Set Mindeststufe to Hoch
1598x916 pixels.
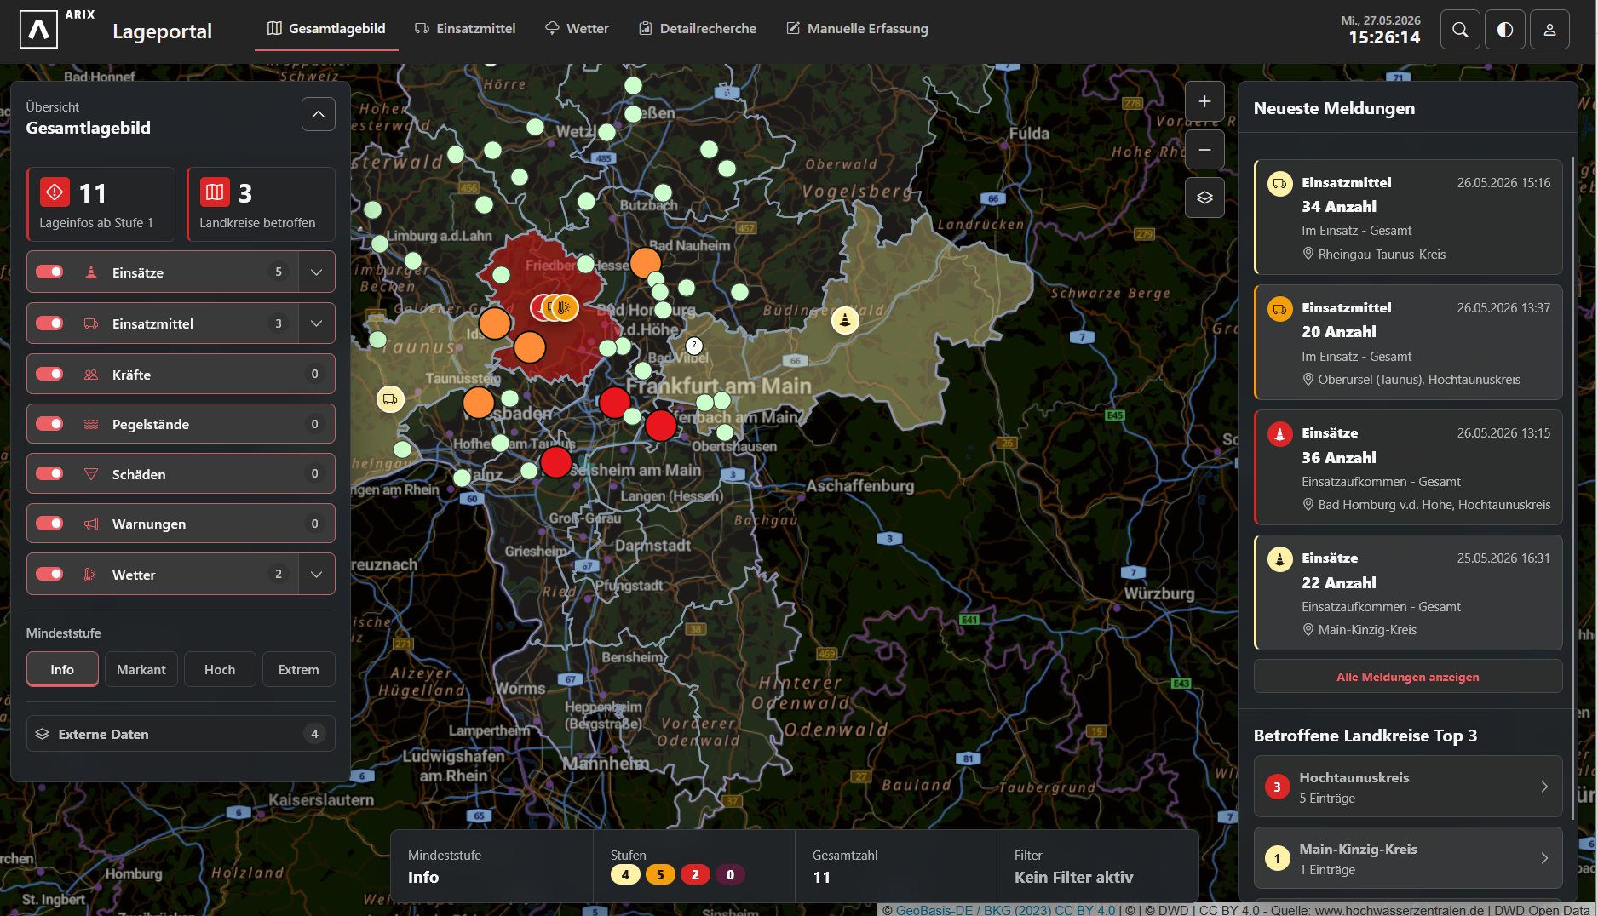pyautogui.click(x=220, y=669)
